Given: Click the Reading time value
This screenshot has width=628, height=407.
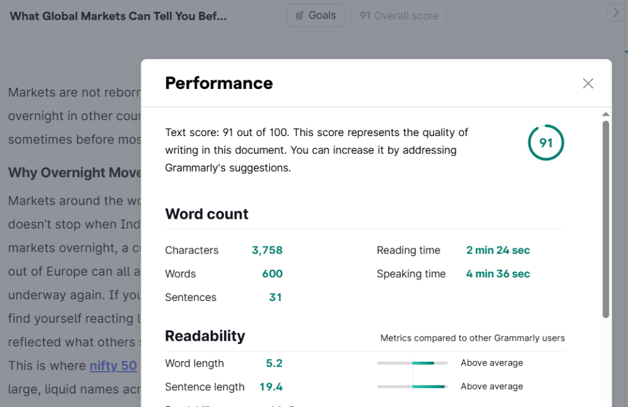Looking at the screenshot, I should click(x=498, y=250).
